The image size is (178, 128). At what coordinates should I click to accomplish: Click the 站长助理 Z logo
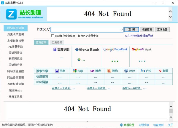(x=12, y=14)
